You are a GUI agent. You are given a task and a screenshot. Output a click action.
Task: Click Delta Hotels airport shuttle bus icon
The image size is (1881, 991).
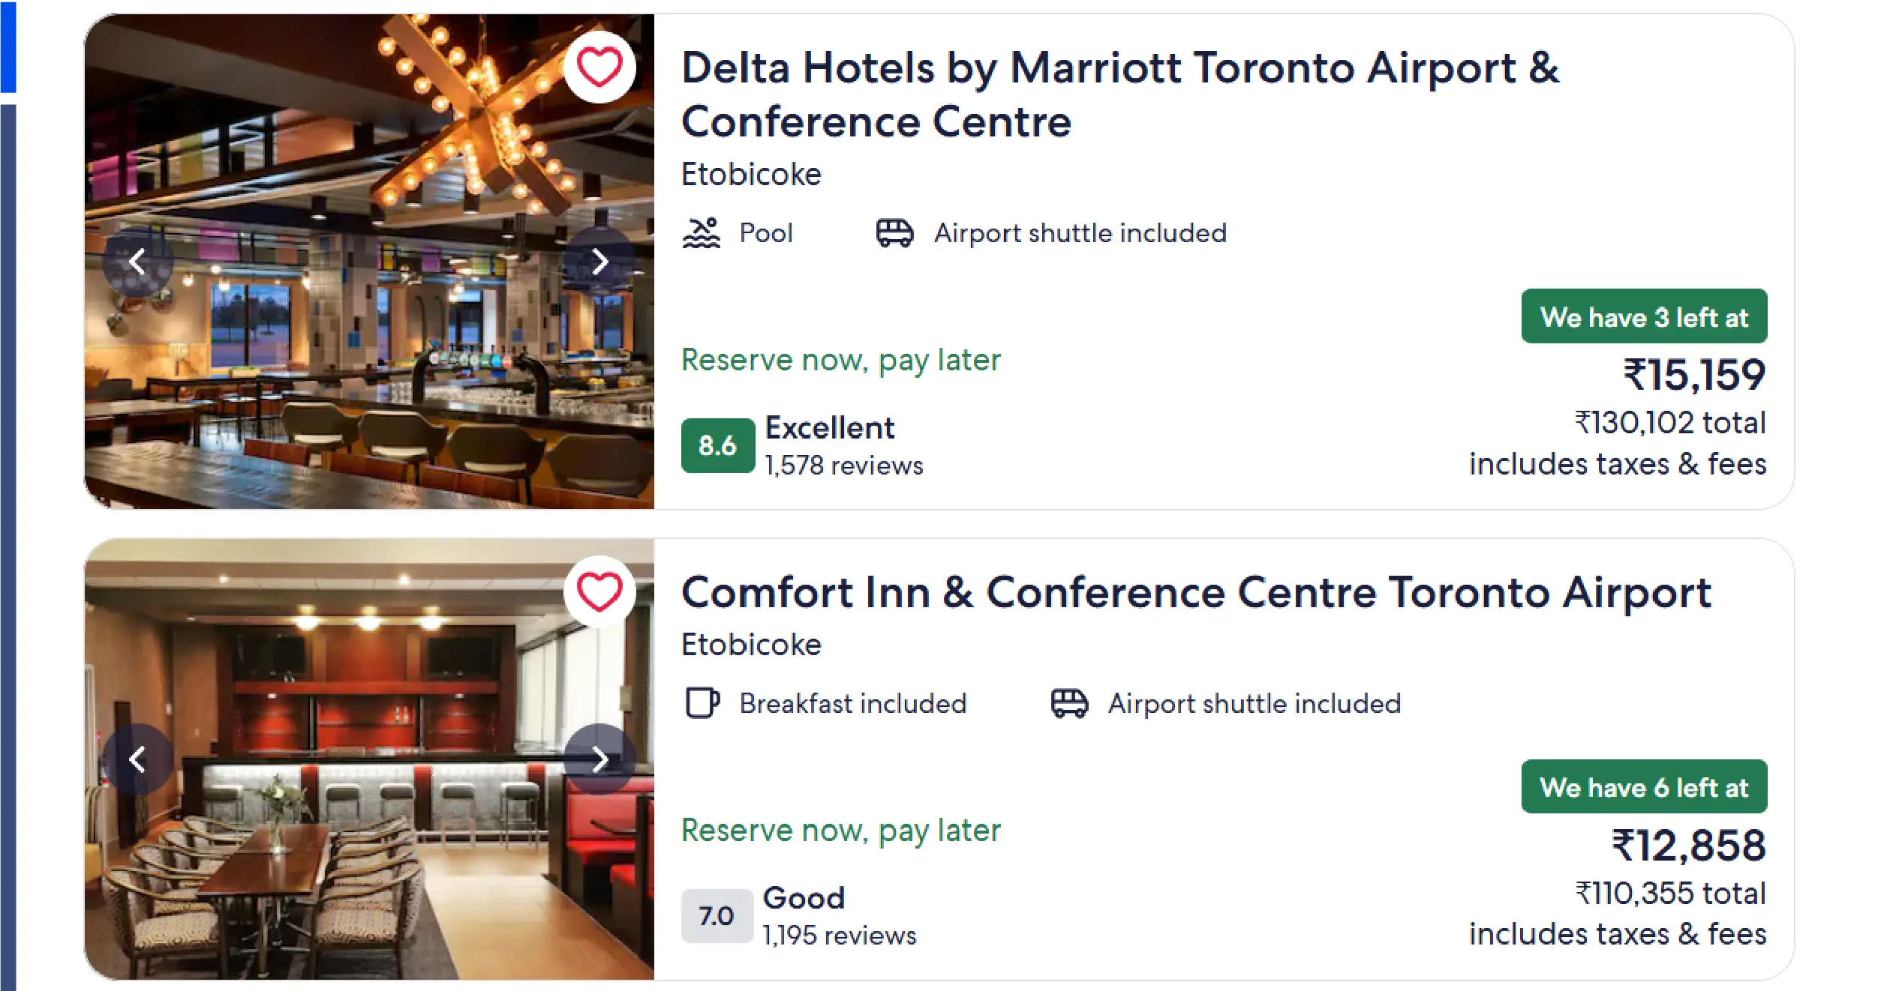(894, 233)
